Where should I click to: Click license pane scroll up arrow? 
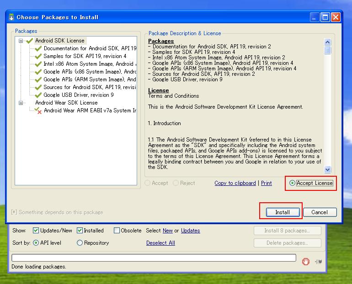[x=327, y=42]
